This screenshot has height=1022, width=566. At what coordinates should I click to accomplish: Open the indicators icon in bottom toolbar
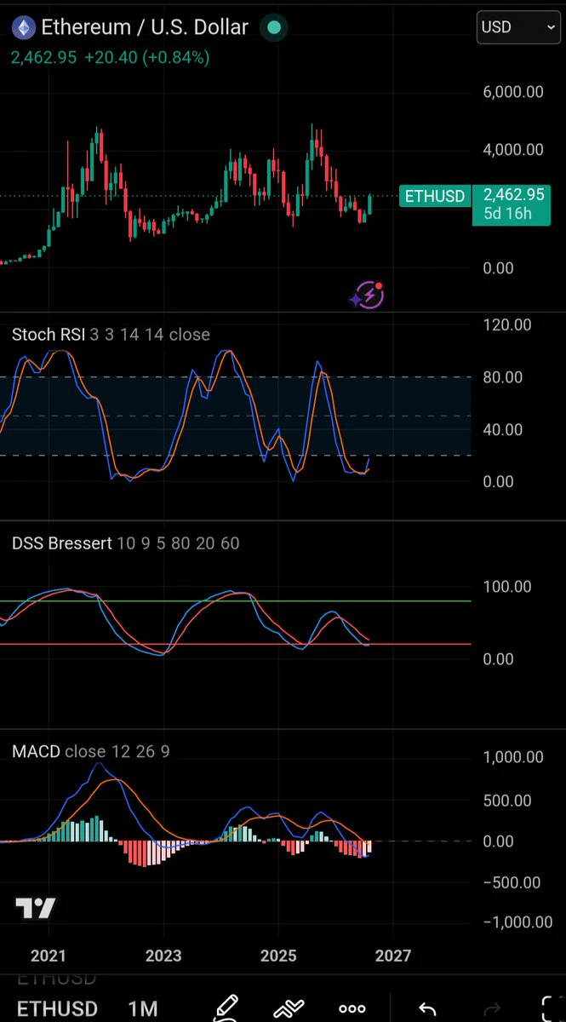[289, 1008]
